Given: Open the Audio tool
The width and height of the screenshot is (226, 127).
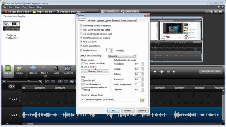Looking at the screenshot, I should click(x=56, y=70).
